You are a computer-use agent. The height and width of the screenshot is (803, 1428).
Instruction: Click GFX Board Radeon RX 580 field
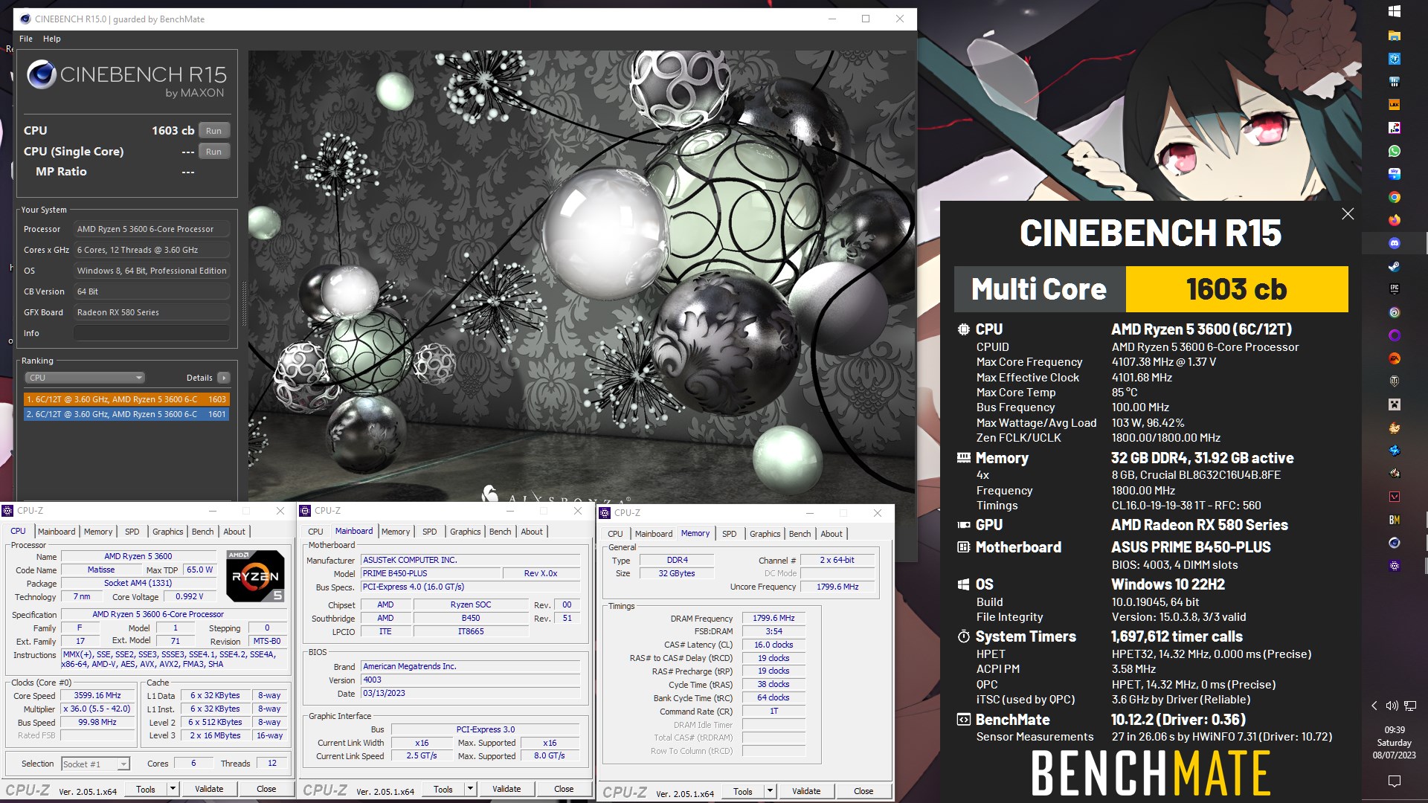coord(152,312)
